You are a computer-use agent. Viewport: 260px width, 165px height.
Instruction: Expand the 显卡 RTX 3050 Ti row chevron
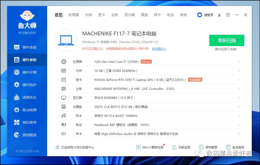point(239,80)
